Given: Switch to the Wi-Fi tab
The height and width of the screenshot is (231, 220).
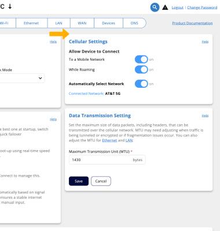Looking at the screenshot, I should tap(7, 23).
